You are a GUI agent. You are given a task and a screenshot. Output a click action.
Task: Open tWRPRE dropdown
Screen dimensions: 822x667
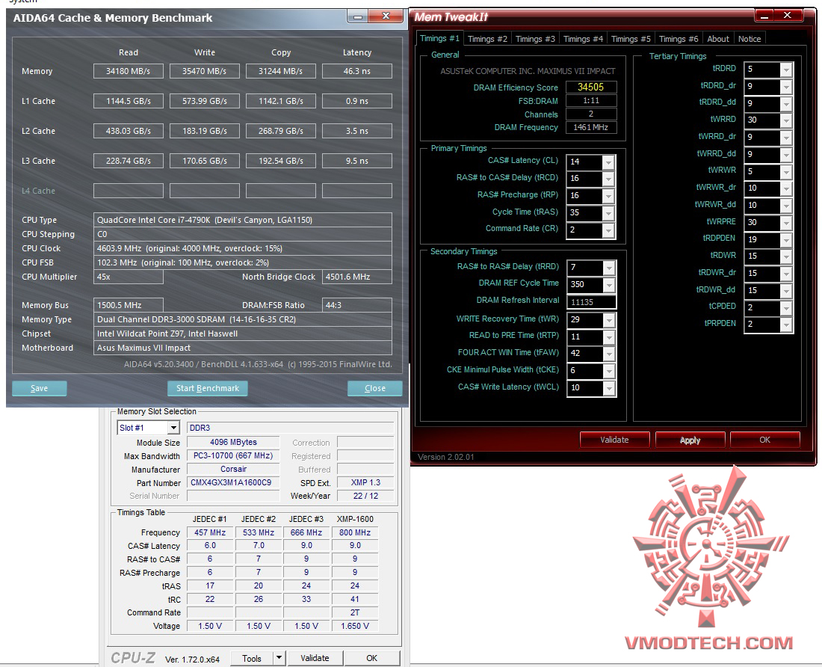click(x=786, y=223)
